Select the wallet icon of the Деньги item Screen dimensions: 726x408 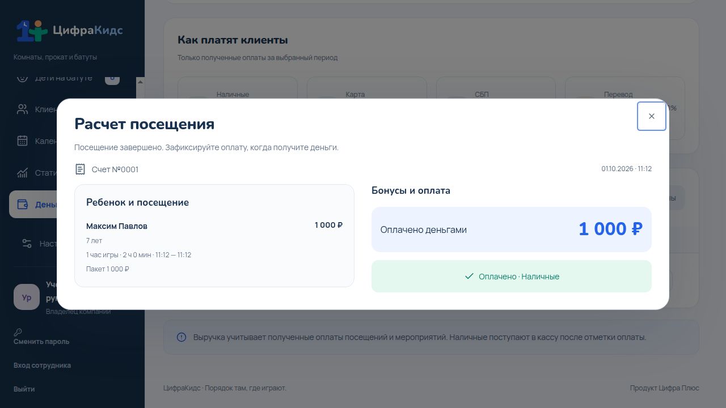click(23, 205)
